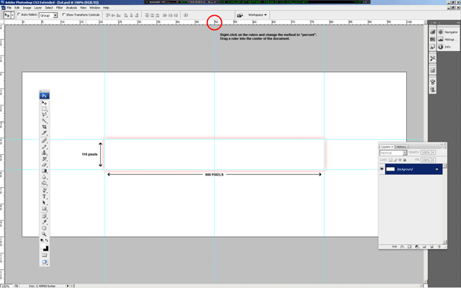Click the Edit menu

[17, 8]
